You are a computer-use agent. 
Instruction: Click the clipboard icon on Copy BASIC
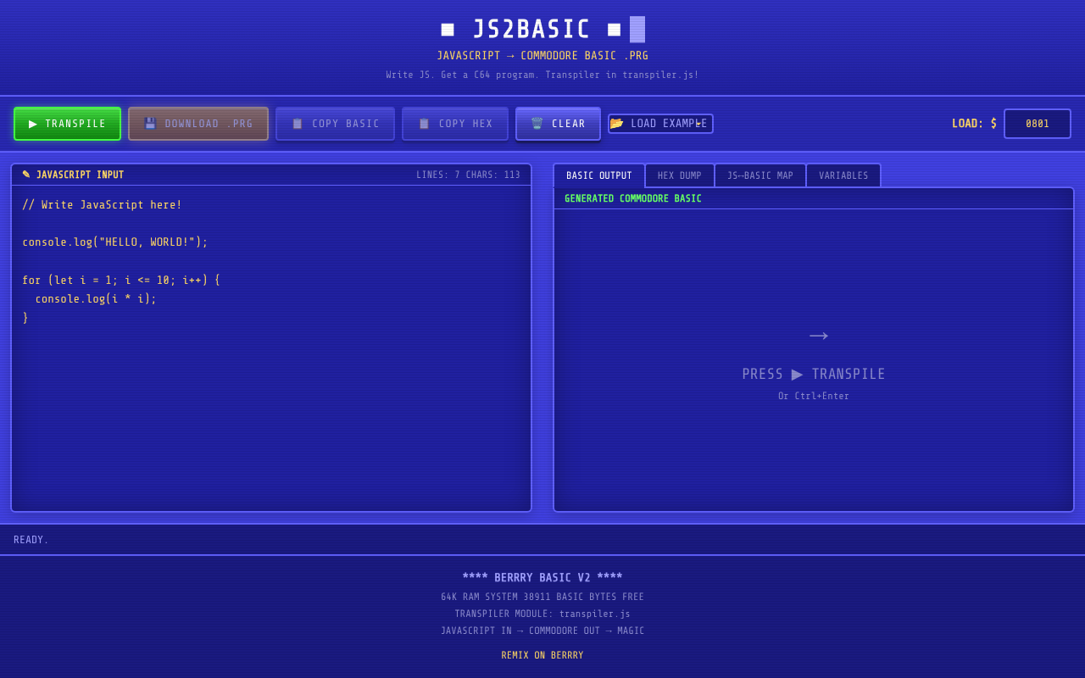point(298,124)
